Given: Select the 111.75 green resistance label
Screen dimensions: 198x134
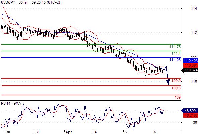Looking at the screenshot, I should [175, 47].
